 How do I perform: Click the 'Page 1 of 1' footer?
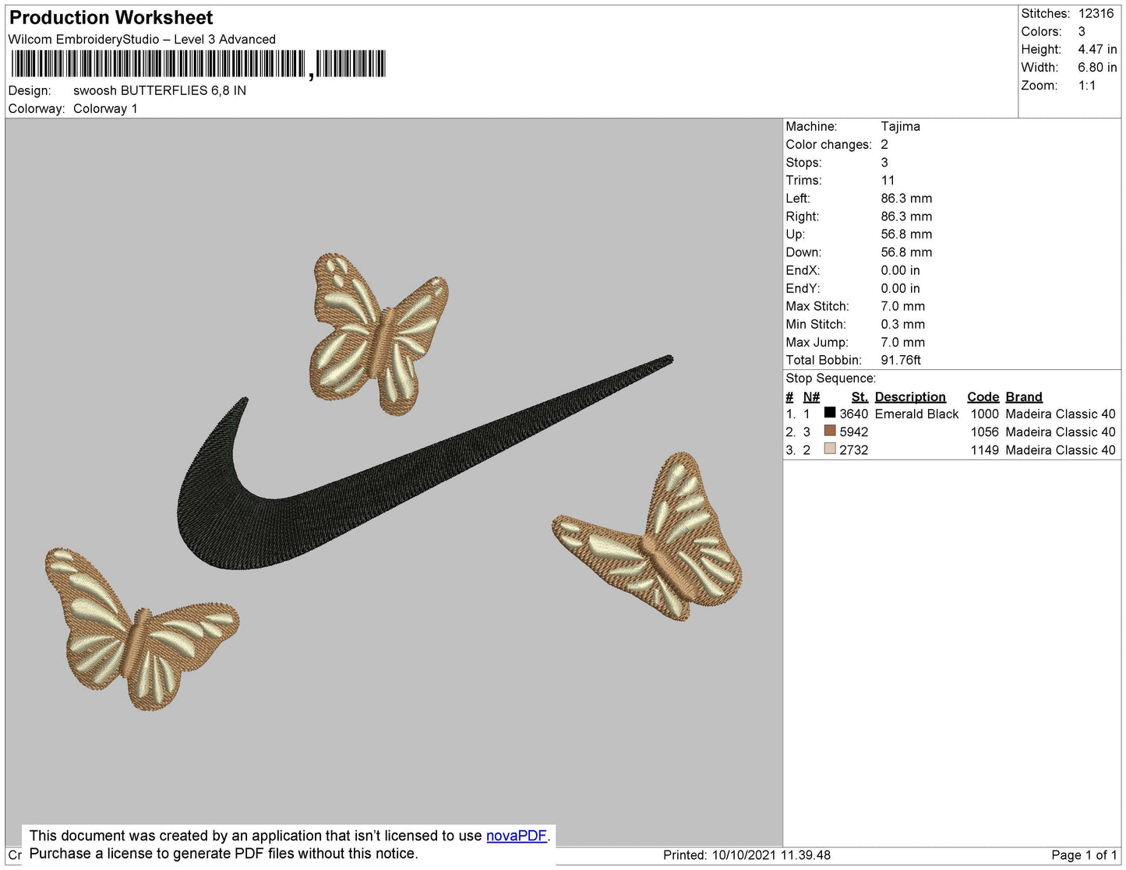tap(1084, 854)
